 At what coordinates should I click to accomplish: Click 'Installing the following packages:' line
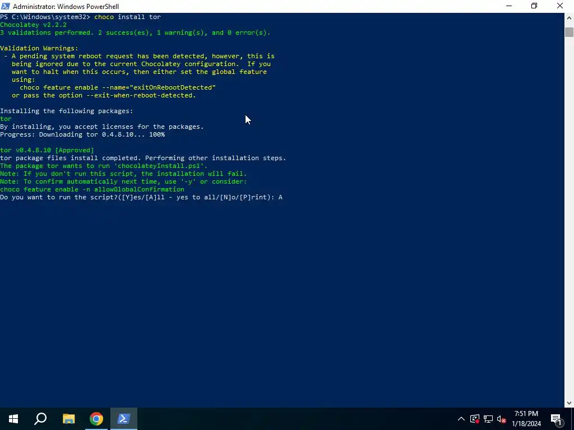point(67,111)
